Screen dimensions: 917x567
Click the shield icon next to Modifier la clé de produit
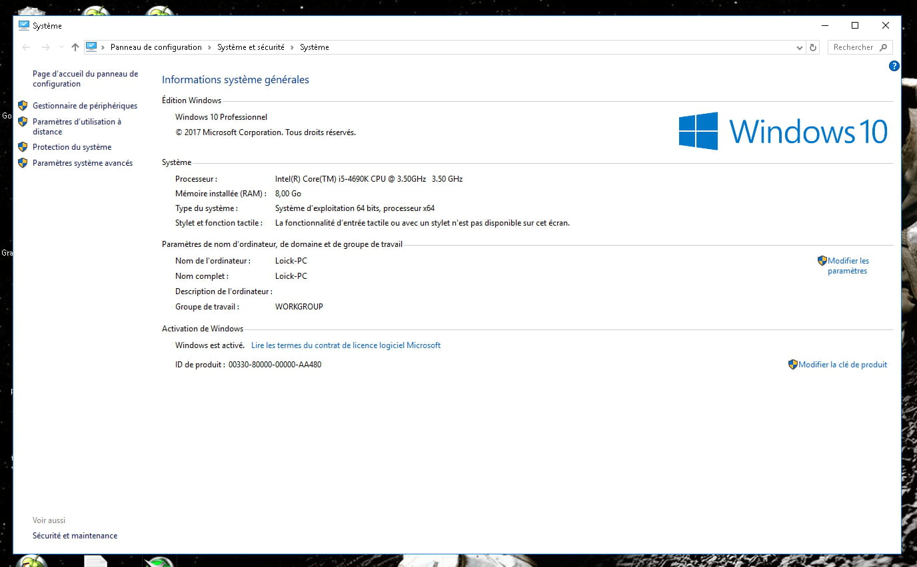pos(793,365)
